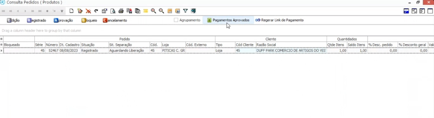This screenshot has width=434, height=118.
Task: Click the black curved arrow refresh icon
Action: 96,11
